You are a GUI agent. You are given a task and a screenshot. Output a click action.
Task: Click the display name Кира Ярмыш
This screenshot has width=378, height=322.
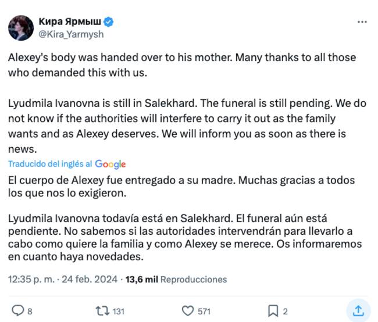click(69, 22)
